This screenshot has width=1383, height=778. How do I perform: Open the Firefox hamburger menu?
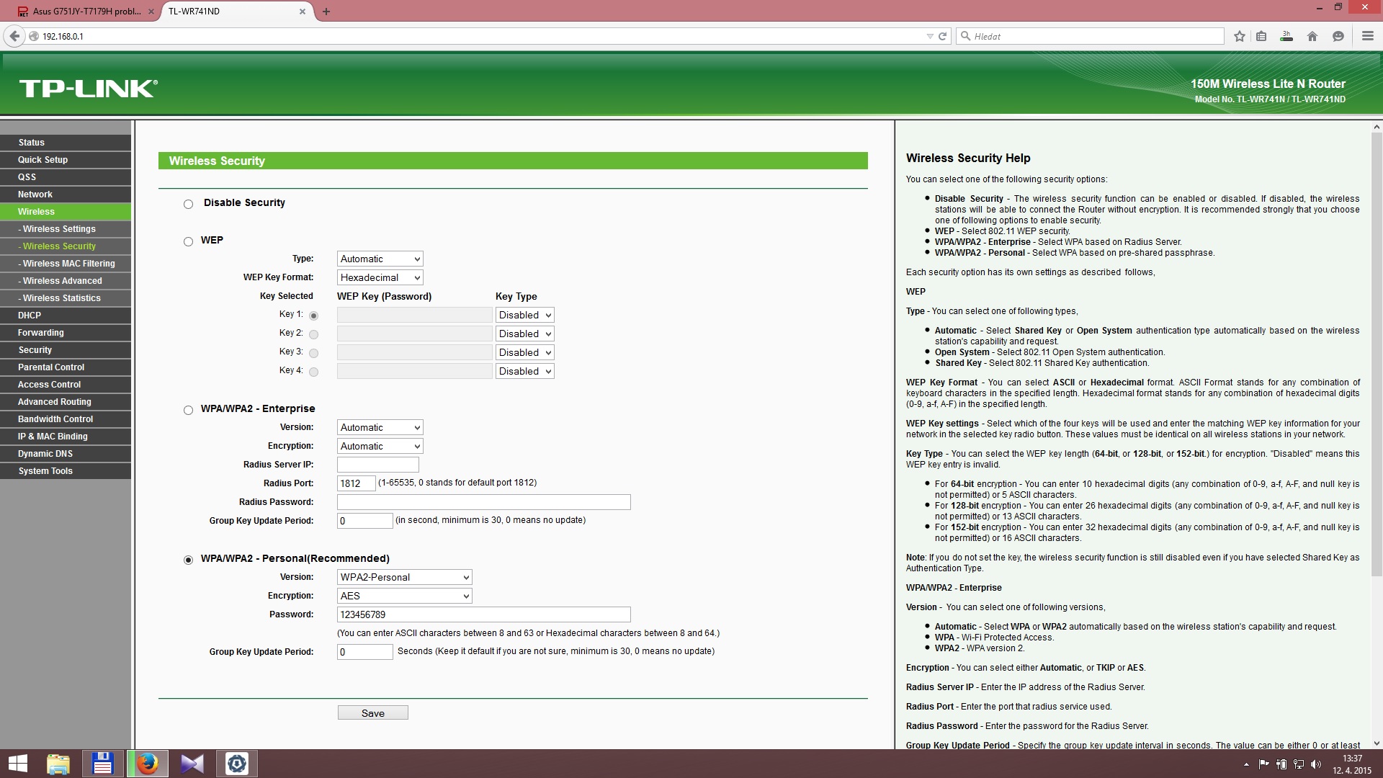pos(1367,36)
